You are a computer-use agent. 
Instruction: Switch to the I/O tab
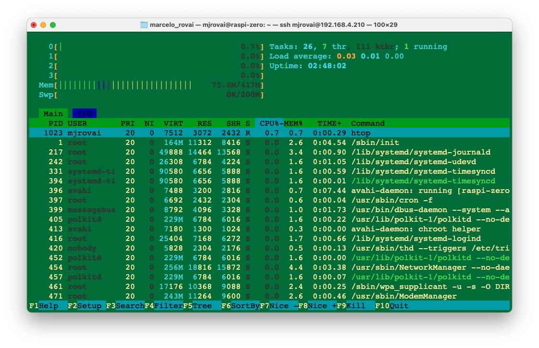(85, 114)
